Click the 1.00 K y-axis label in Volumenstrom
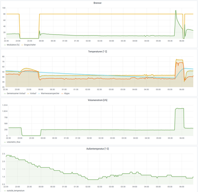The height and width of the screenshot is (192, 198). 4,111
